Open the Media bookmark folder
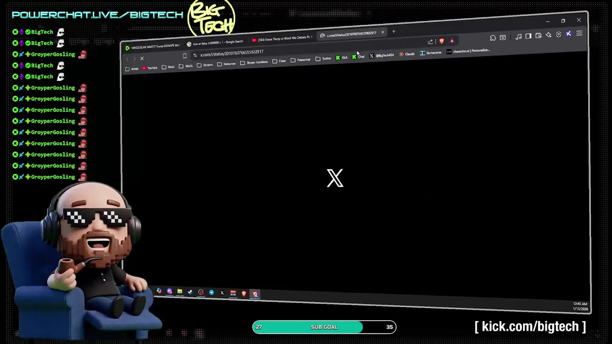The width and height of the screenshot is (612, 344). [x=186, y=66]
